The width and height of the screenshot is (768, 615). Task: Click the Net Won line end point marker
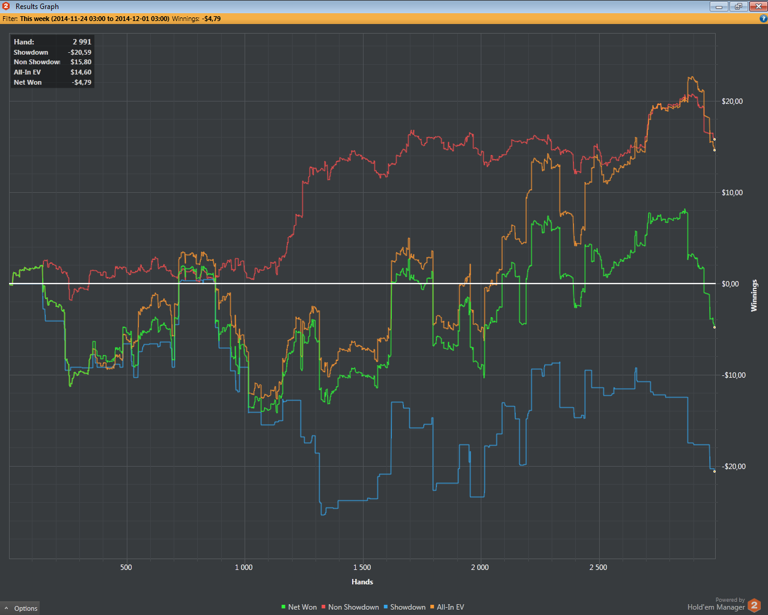click(715, 327)
